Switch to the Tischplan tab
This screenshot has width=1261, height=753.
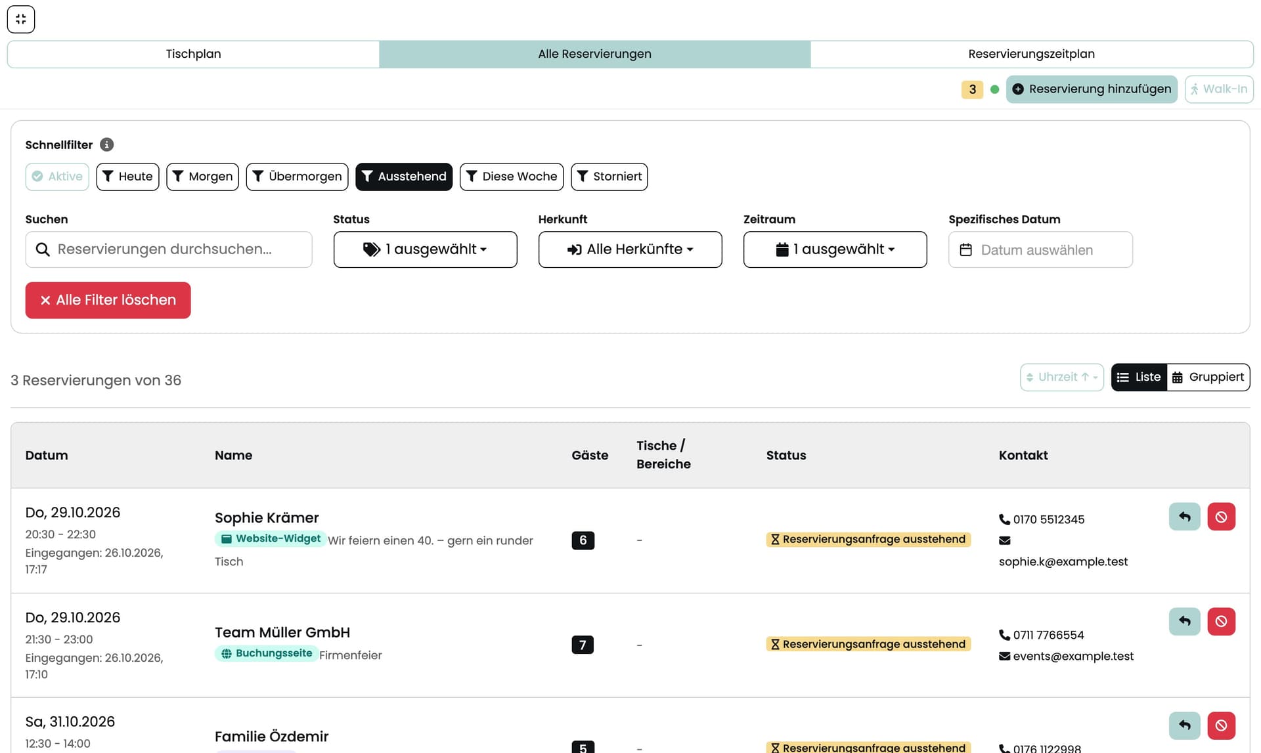coord(193,54)
